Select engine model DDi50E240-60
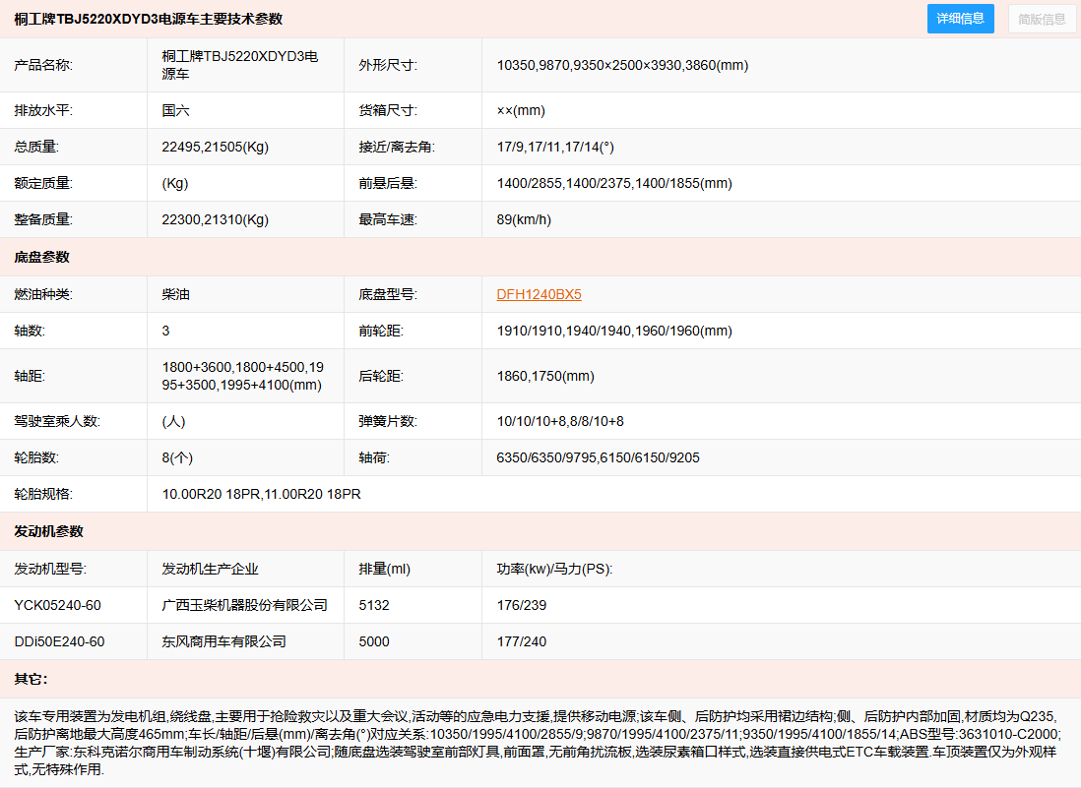 (x=59, y=641)
